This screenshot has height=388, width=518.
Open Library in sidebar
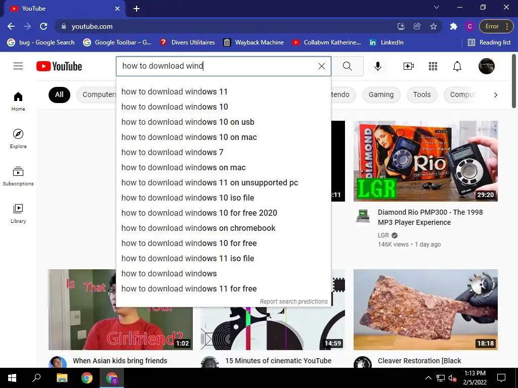18,214
